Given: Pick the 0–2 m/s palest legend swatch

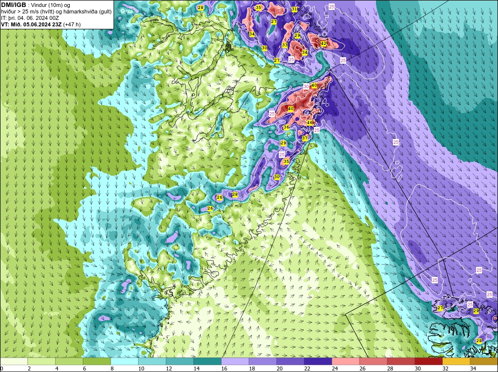Looking at the screenshot, I should pos(13,361).
